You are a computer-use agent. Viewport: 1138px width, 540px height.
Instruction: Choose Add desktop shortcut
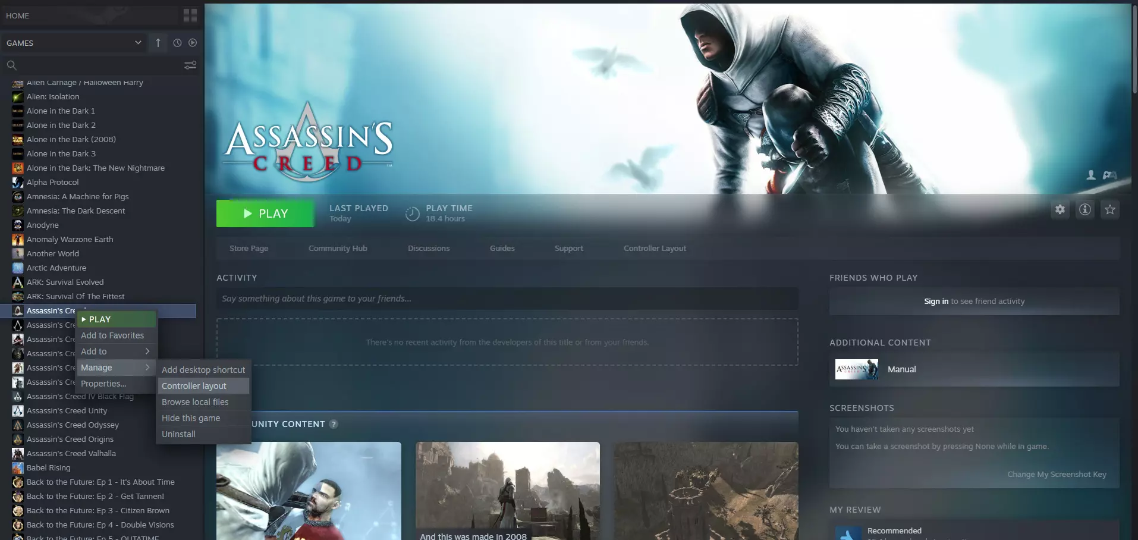(203, 370)
